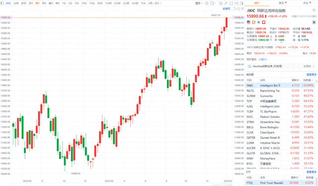Zoom in the chart with plus icon
The width and height of the screenshot is (318, 186).
tap(242, 9)
